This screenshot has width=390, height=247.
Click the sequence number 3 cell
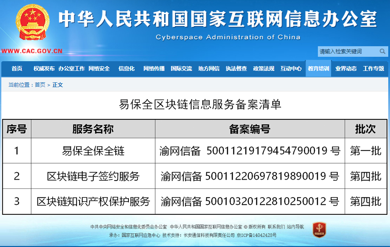pyautogui.click(x=17, y=202)
